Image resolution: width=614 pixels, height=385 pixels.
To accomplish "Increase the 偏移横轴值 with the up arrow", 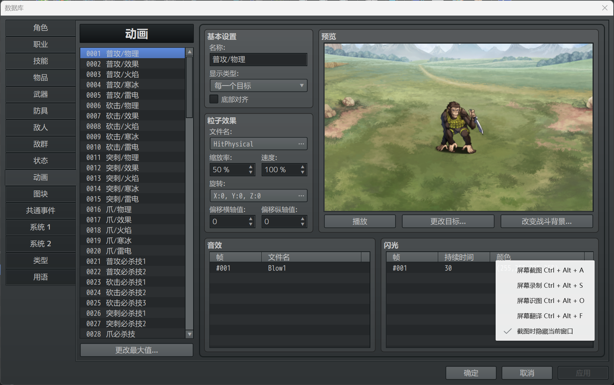I will coord(251,219).
